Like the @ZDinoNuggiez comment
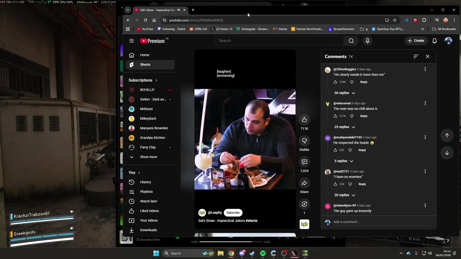 pos(335,82)
